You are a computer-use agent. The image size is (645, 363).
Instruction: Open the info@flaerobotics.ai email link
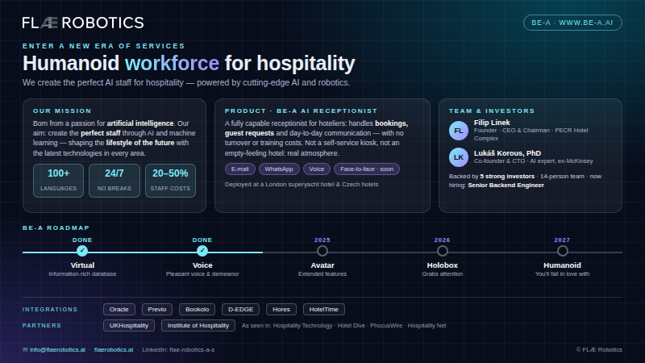57,349
